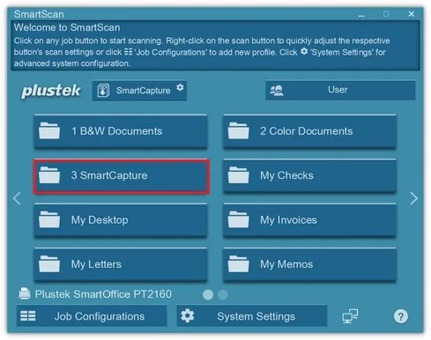This screenshot has width=431, height=340.
Task: Click the scanner printer icon
Action: coord(25,293)
